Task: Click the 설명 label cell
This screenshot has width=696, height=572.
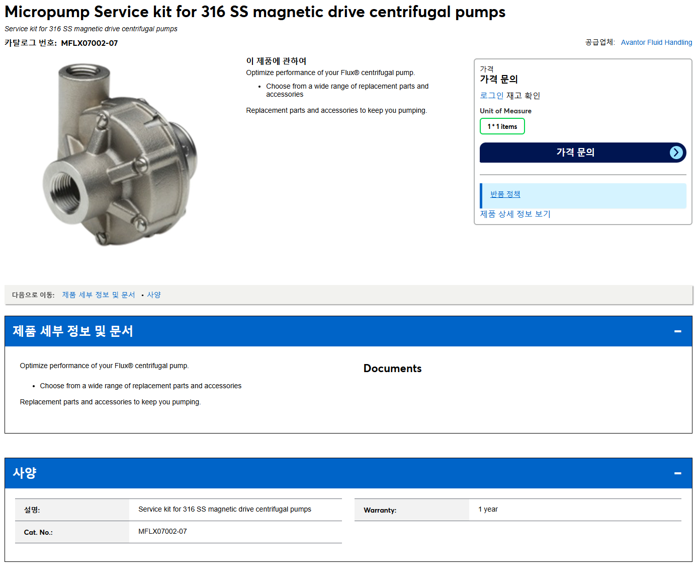Action: point(72,510)
